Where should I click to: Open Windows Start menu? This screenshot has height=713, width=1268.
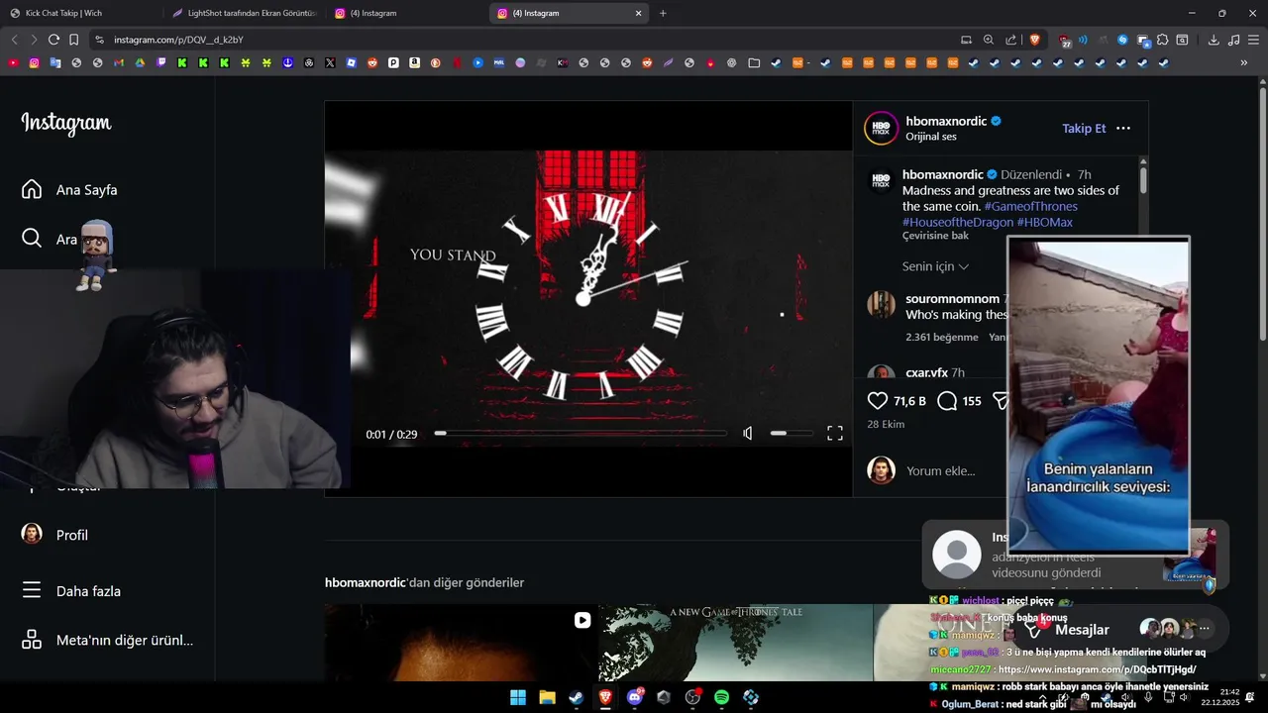point(518,697)
